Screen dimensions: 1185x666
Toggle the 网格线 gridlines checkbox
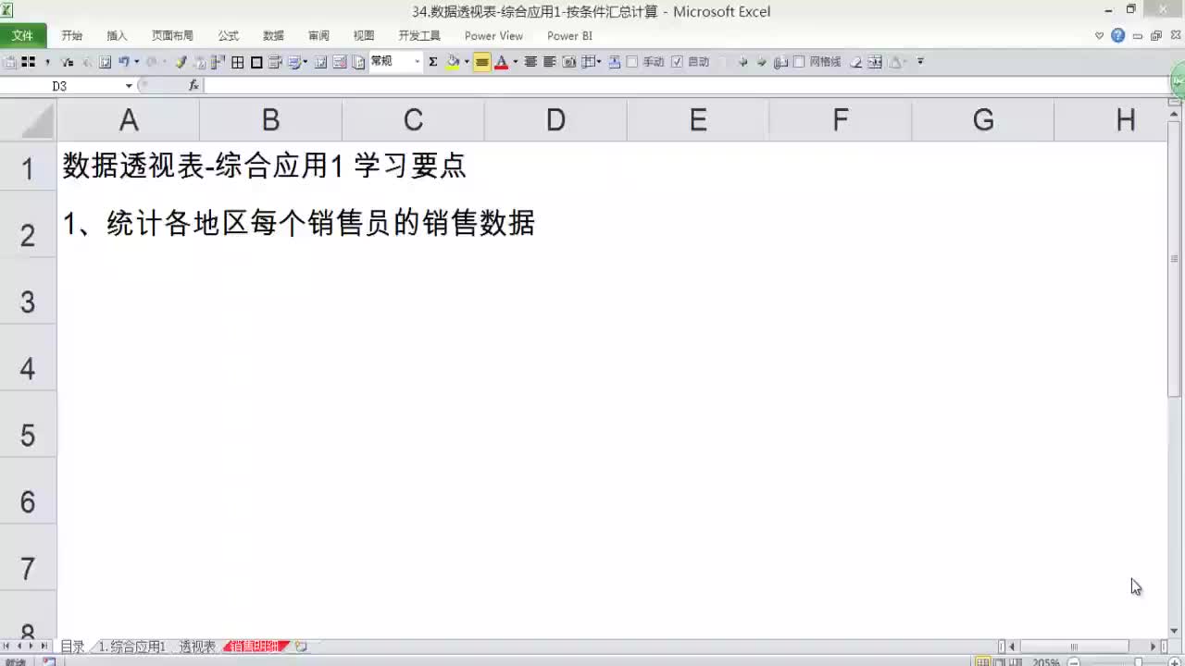point(799,62)
